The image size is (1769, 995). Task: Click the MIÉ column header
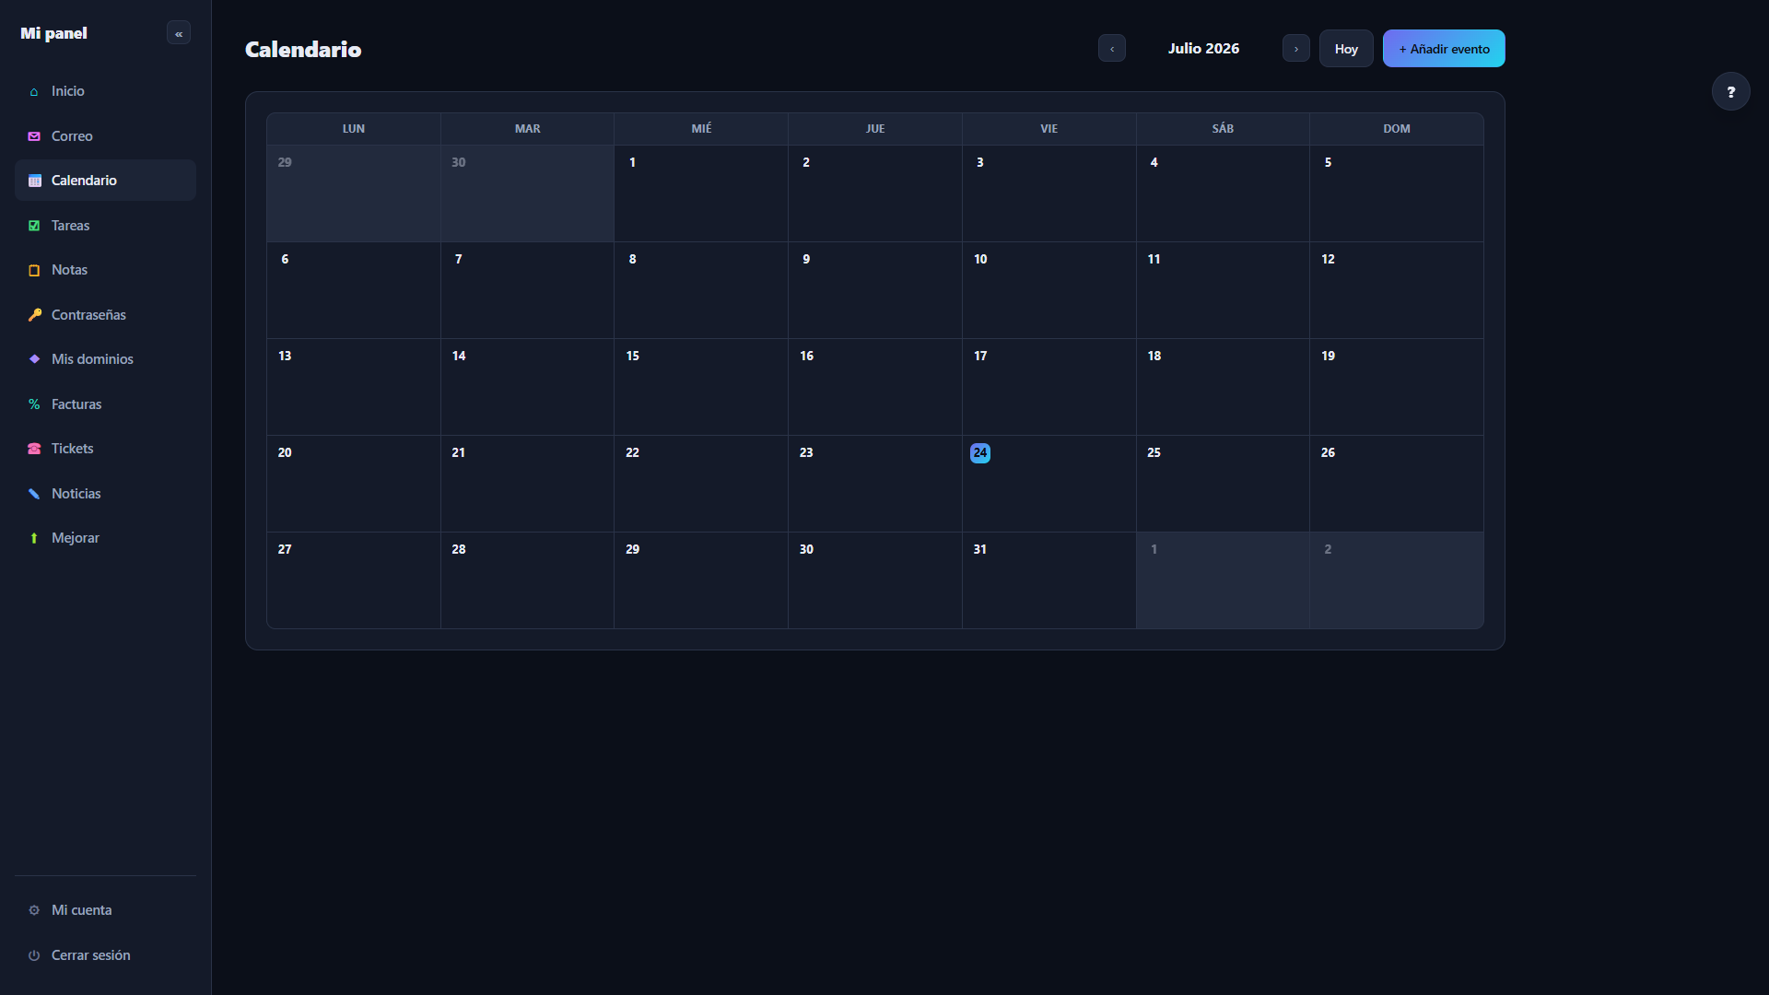tap(700, 129)
